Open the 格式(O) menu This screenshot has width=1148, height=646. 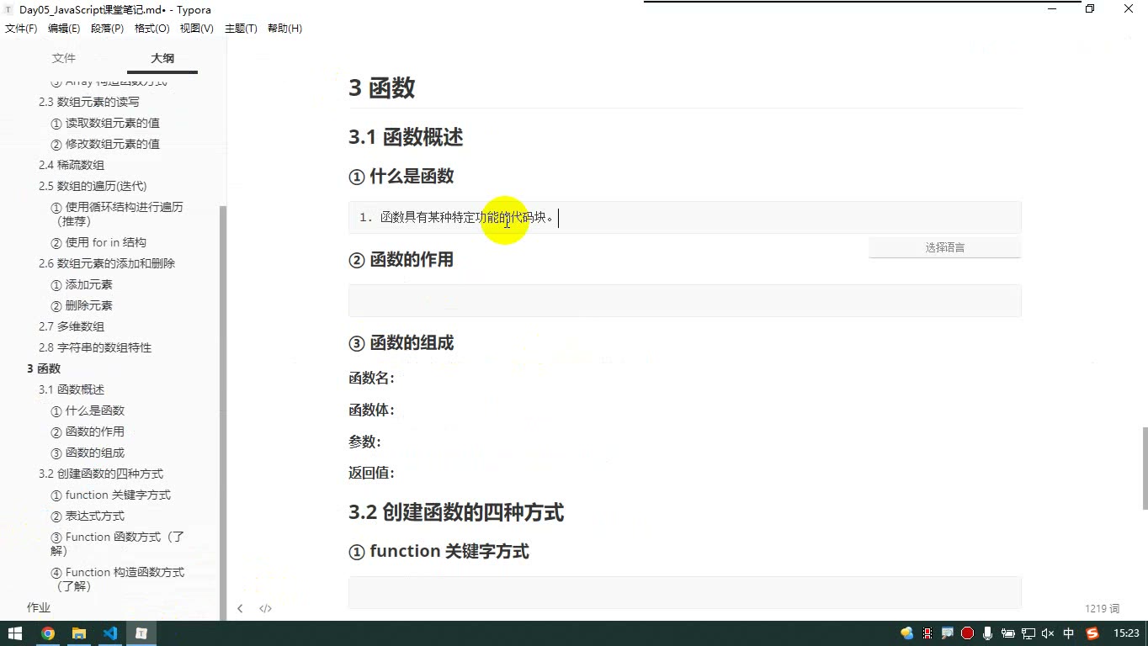pos(151,29)
